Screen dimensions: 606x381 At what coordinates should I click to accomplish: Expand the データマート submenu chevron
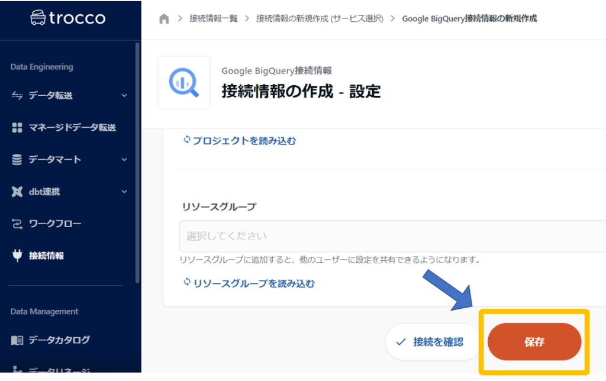tap(124, 160)
